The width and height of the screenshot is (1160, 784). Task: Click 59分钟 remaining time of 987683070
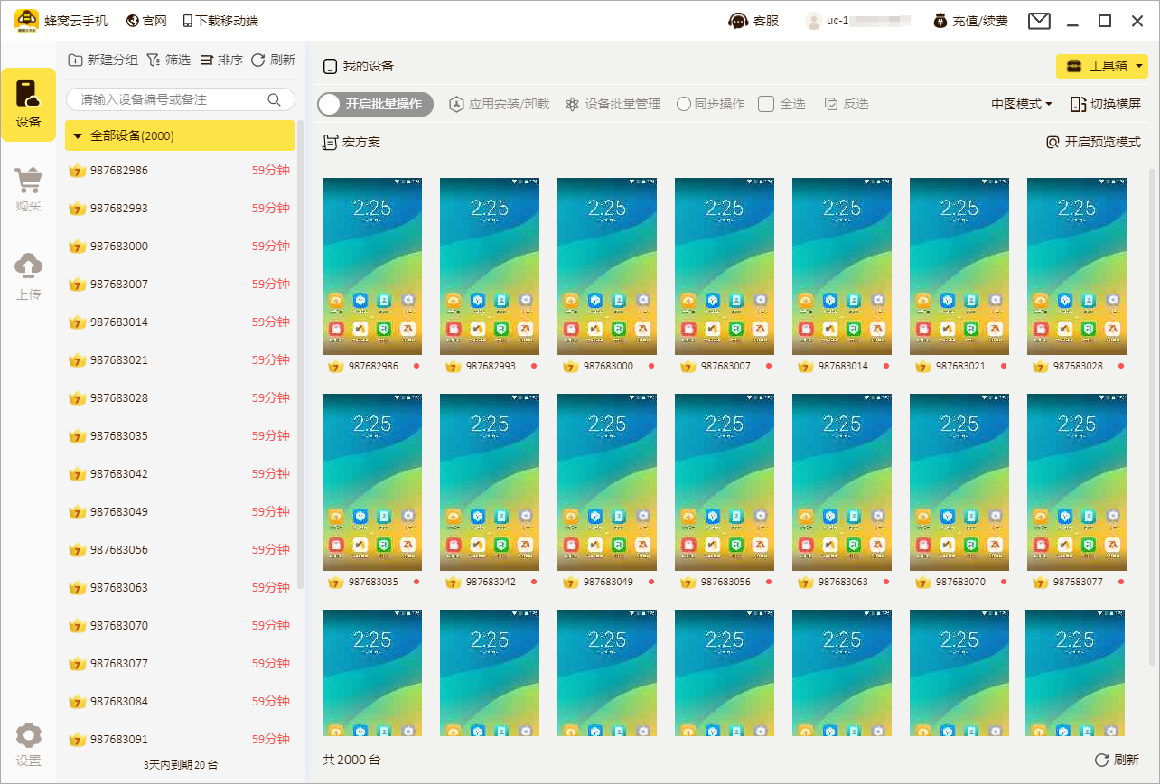point(270,625)
